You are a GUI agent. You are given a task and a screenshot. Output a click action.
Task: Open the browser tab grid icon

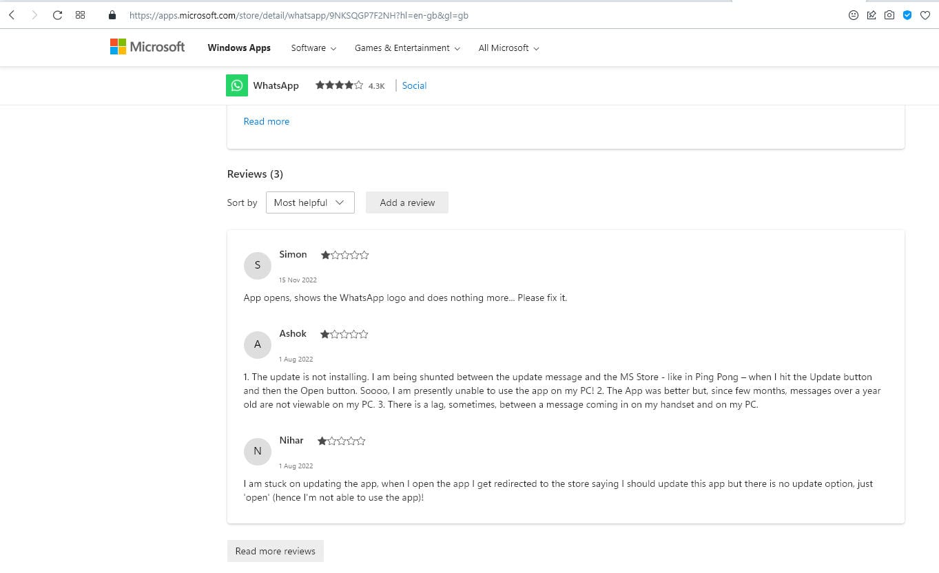[81, 15]
